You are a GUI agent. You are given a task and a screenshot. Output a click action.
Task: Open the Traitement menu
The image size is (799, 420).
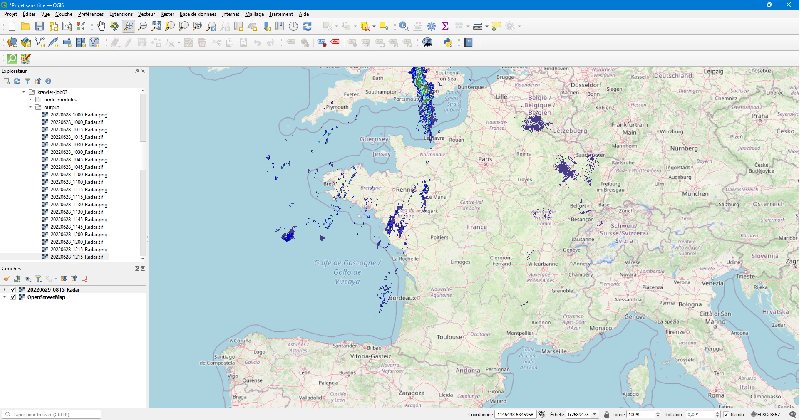click(281, 14)
